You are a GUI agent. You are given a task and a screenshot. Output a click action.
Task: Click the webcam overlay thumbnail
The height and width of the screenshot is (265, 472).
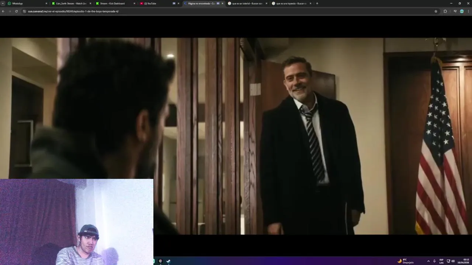pyautogui.click(x=77, y=222)
